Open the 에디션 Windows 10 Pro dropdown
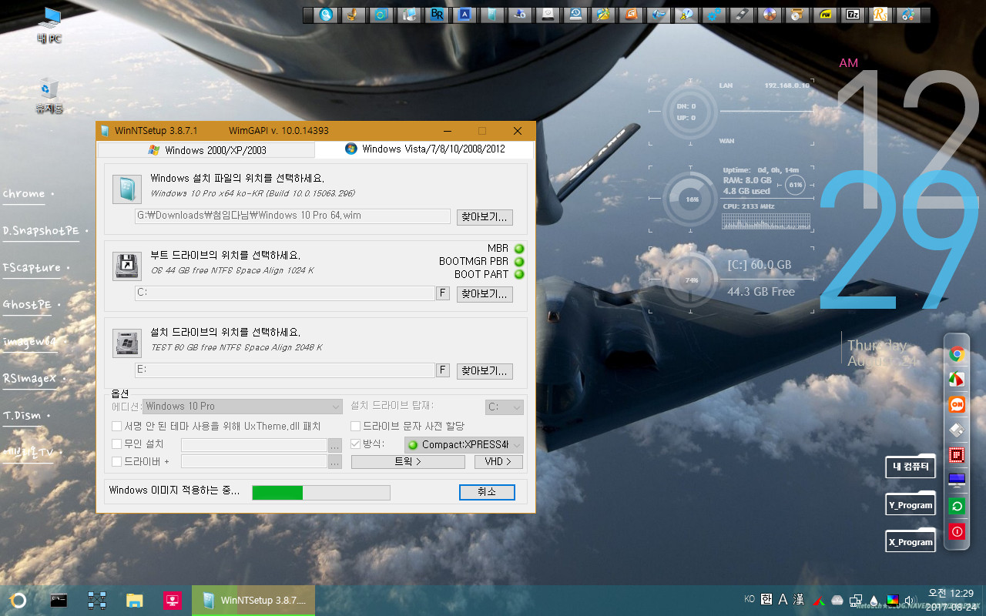 (x=243, y=406)
